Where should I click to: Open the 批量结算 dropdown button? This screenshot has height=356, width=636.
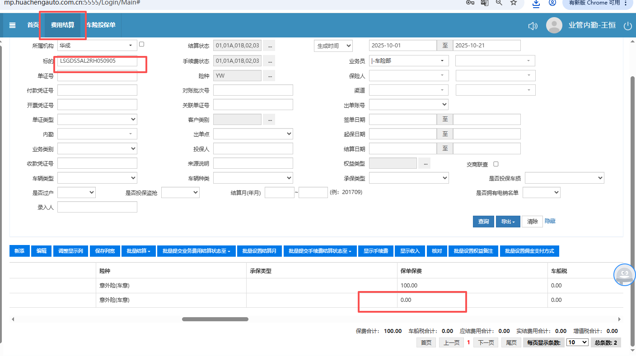coord(138,251)
